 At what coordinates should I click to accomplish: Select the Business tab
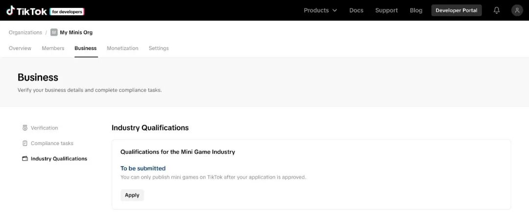point(85,48)
